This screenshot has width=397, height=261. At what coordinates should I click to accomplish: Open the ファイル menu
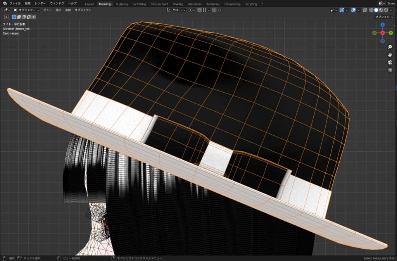[x=15, y=3]
